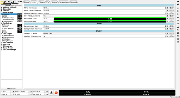
Task: Click the Scan CAN button
Action: (11, 88)
